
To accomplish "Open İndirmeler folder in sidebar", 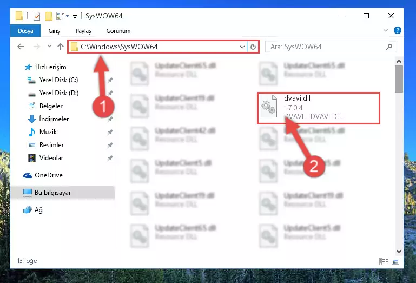I will [x=48, y=119].
